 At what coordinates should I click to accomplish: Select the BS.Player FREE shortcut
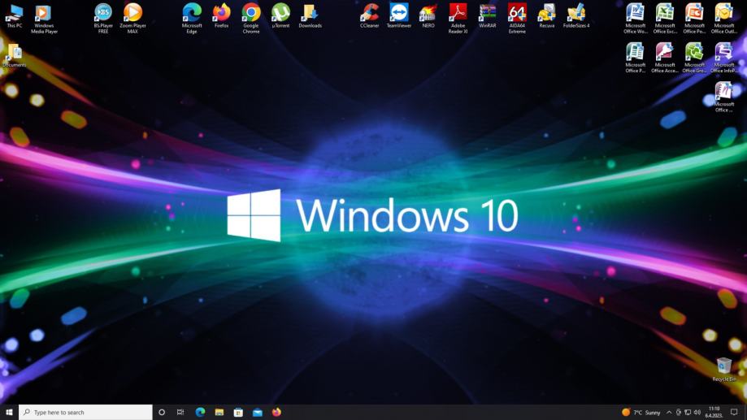[x=103, y=19]
